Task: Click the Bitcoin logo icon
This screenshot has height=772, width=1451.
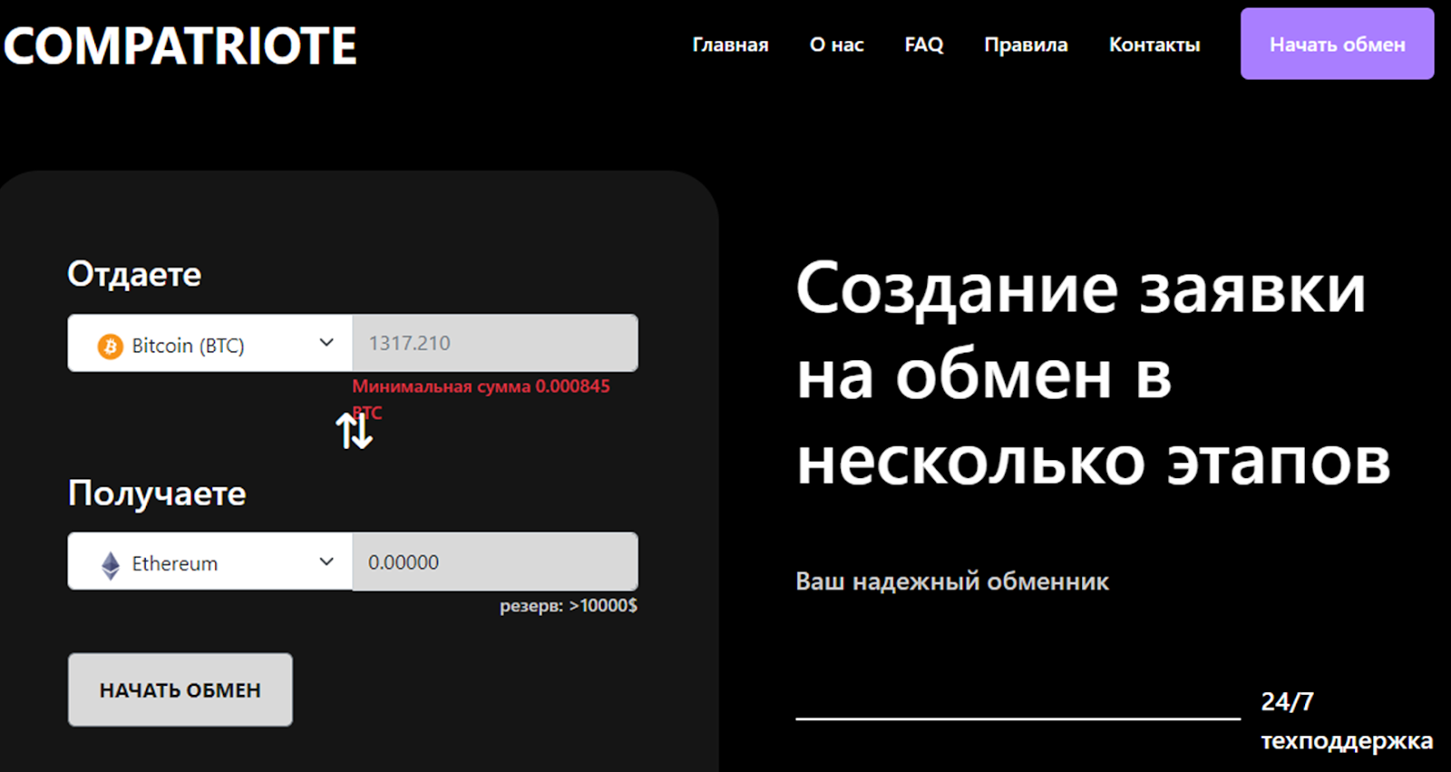Action: [111, 346]
